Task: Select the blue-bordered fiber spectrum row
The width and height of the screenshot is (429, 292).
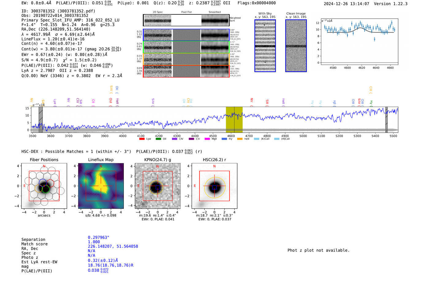Action: point(186,35)
